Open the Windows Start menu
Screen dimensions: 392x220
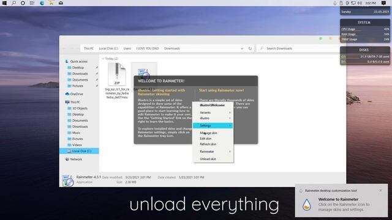point(4,3)
